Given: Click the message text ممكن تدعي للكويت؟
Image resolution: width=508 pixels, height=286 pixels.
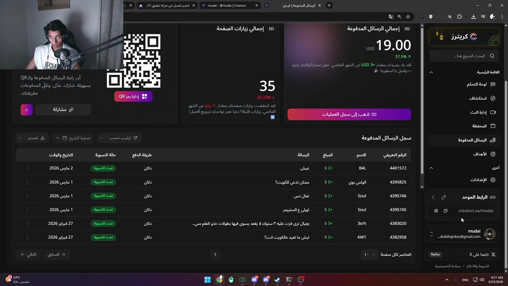Looking at the screenshot, I should 292,182.
